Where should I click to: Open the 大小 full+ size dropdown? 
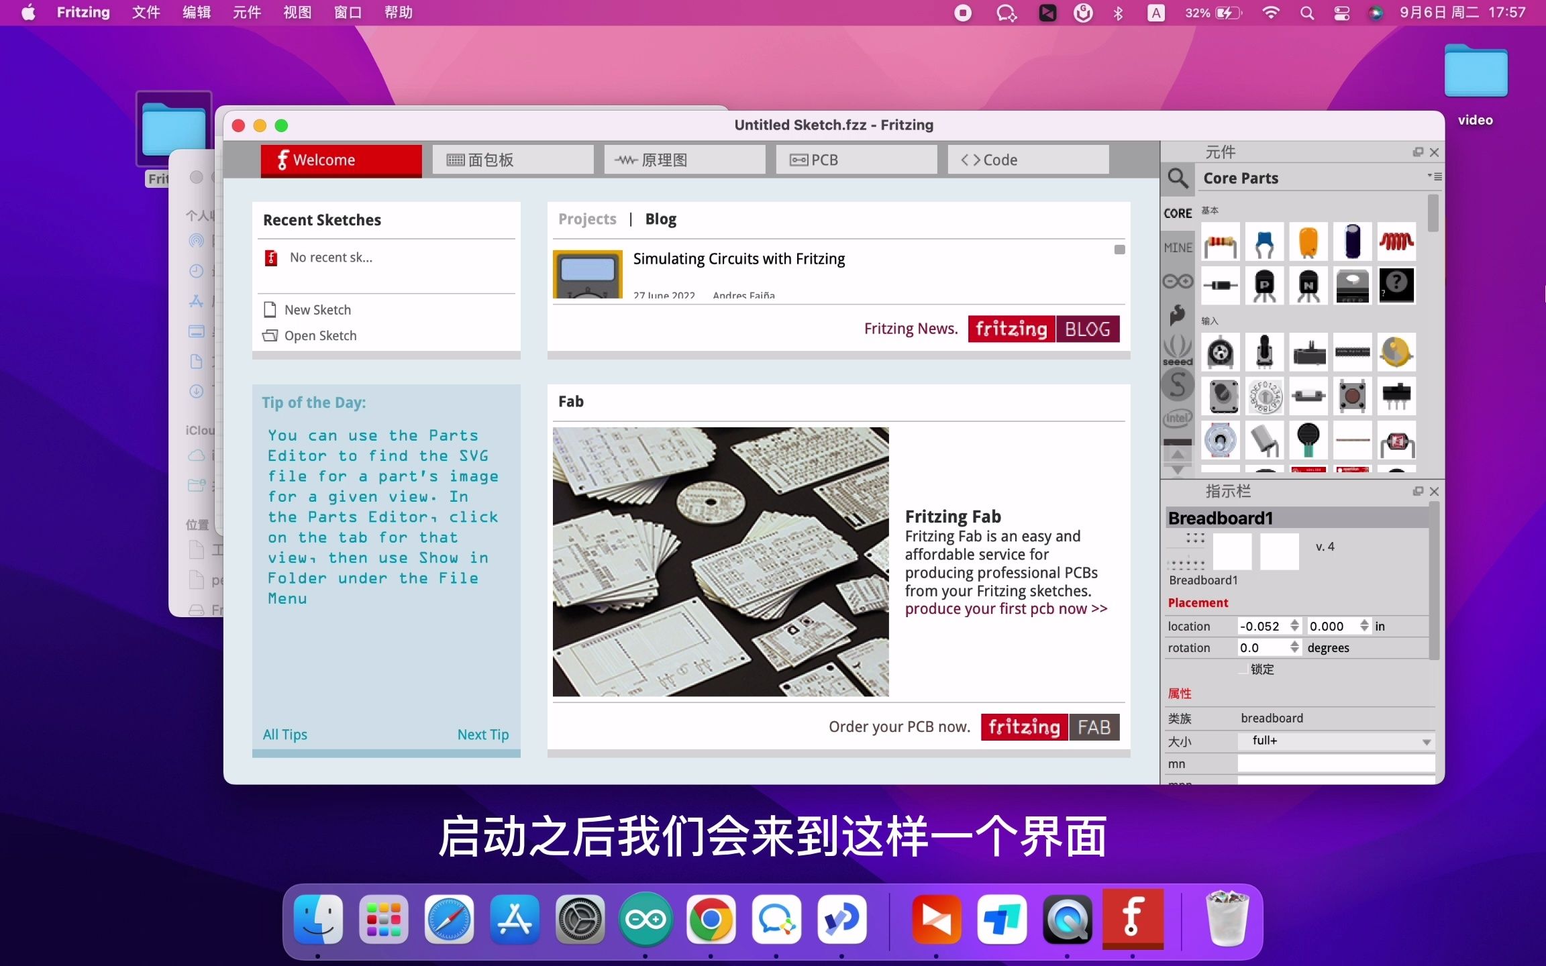tap(1336, 741)
